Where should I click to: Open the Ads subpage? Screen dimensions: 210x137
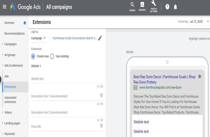pyautogui.click(x=6, y=76)
